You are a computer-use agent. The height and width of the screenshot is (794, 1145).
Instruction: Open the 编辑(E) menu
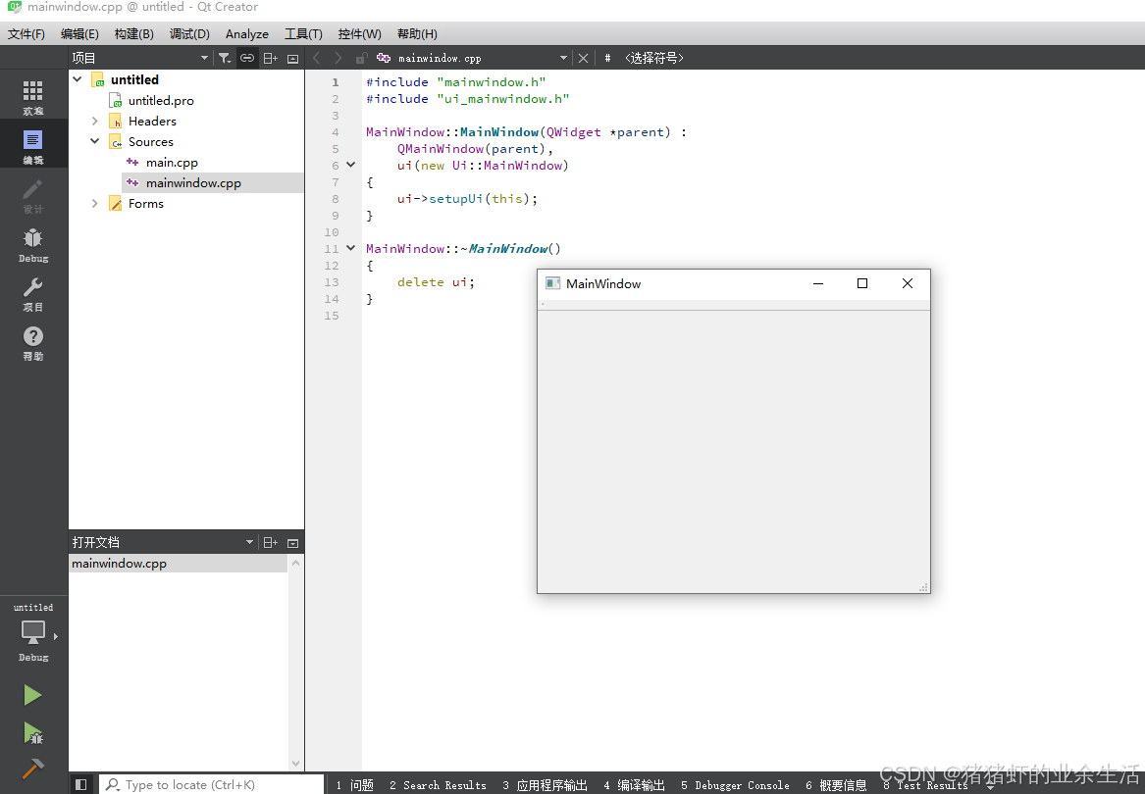pos(79,33)
